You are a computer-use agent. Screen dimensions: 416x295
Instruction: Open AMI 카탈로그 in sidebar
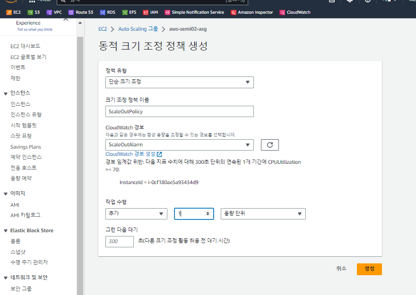pyautogui.click(x=26, y=215)
